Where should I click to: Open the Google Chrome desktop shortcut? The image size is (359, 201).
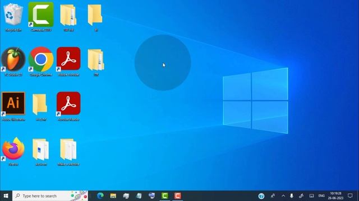point(41,61)
